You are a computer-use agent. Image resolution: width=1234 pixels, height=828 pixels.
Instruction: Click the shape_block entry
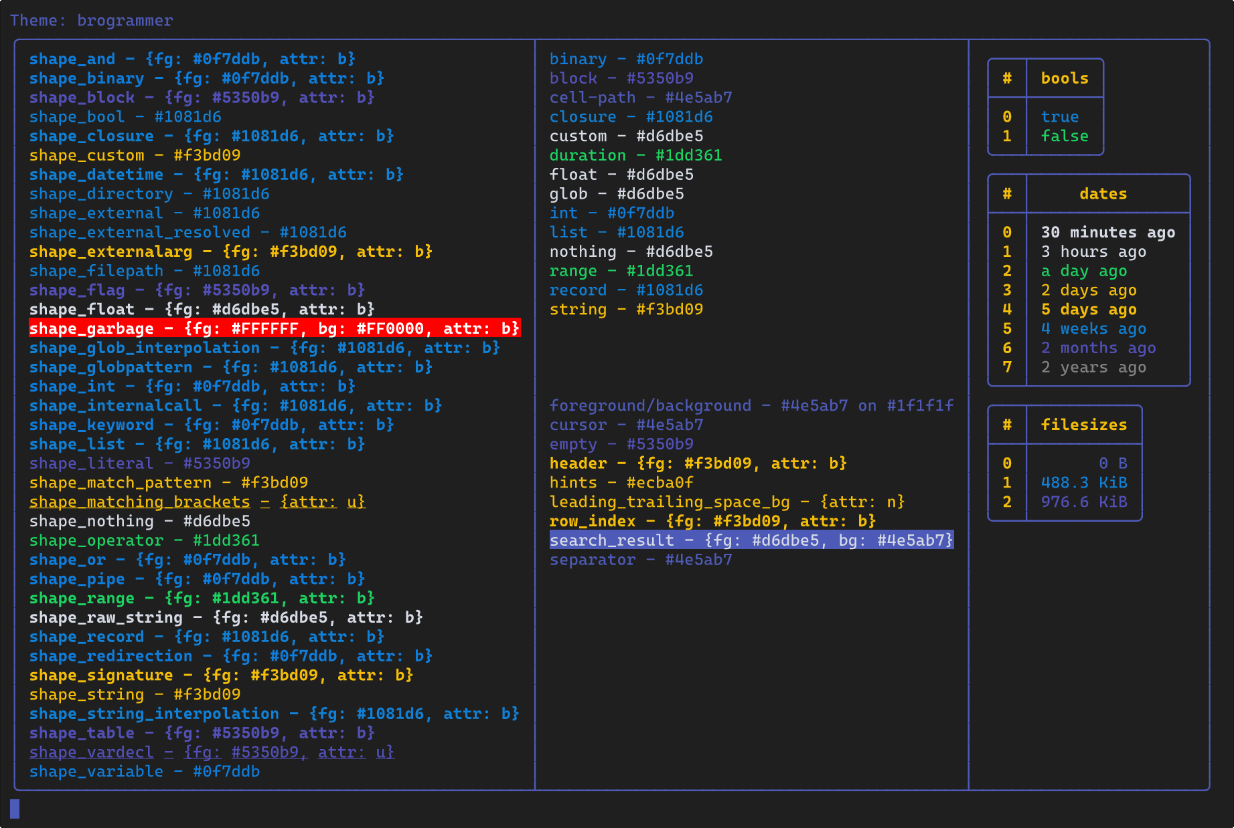tap(202, 98)
